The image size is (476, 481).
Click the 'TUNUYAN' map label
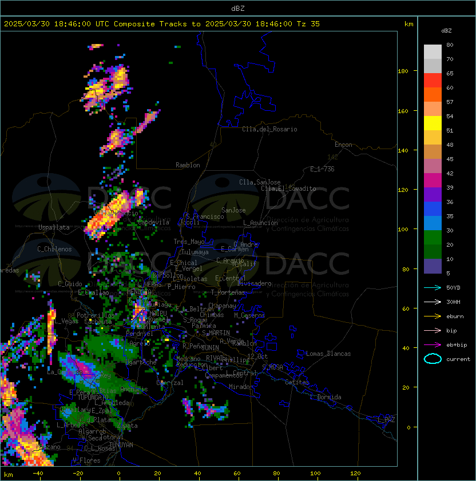point(121,445)
